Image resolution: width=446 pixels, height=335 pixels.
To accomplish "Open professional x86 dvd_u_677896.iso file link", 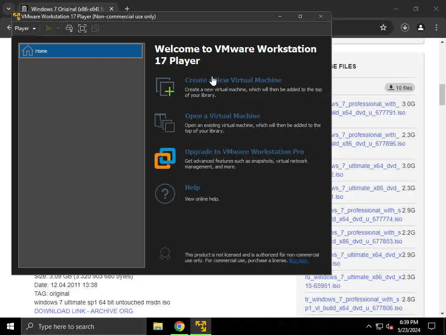I will point(368,139).
